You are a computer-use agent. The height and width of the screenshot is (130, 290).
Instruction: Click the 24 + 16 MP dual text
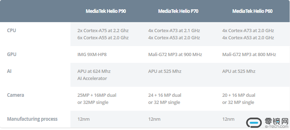click(164, 95)
